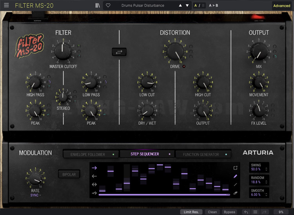
Task: Load next preset with down arrow
Action: (187, 5)
